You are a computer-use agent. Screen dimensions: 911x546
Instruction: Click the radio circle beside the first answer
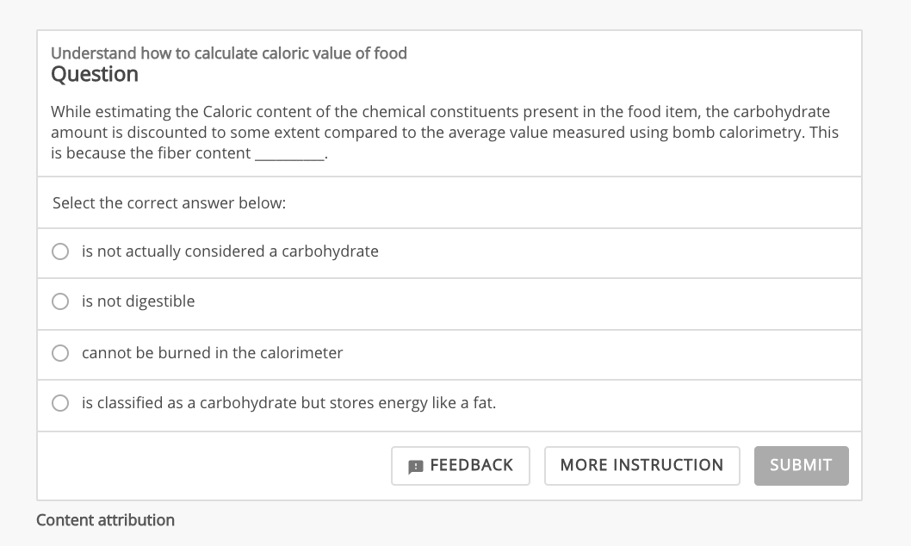(x=60, y=251)
